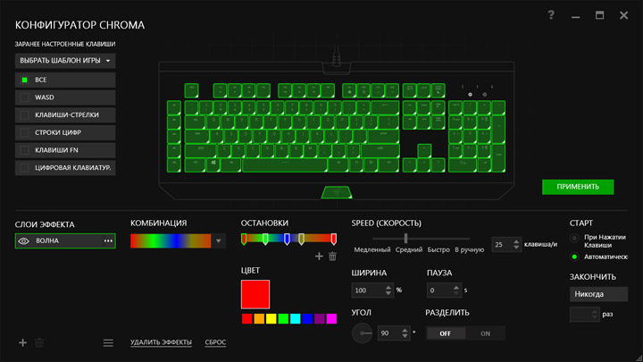This screenshot has width=643, height=362.
Task: Select При Нажатии Клавиши start option
Action: point(574,238)
